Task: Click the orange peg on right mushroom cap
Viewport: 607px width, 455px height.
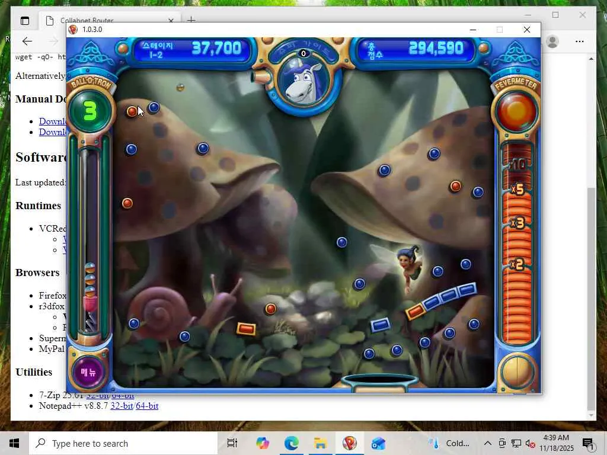Action: coord(456,187)
